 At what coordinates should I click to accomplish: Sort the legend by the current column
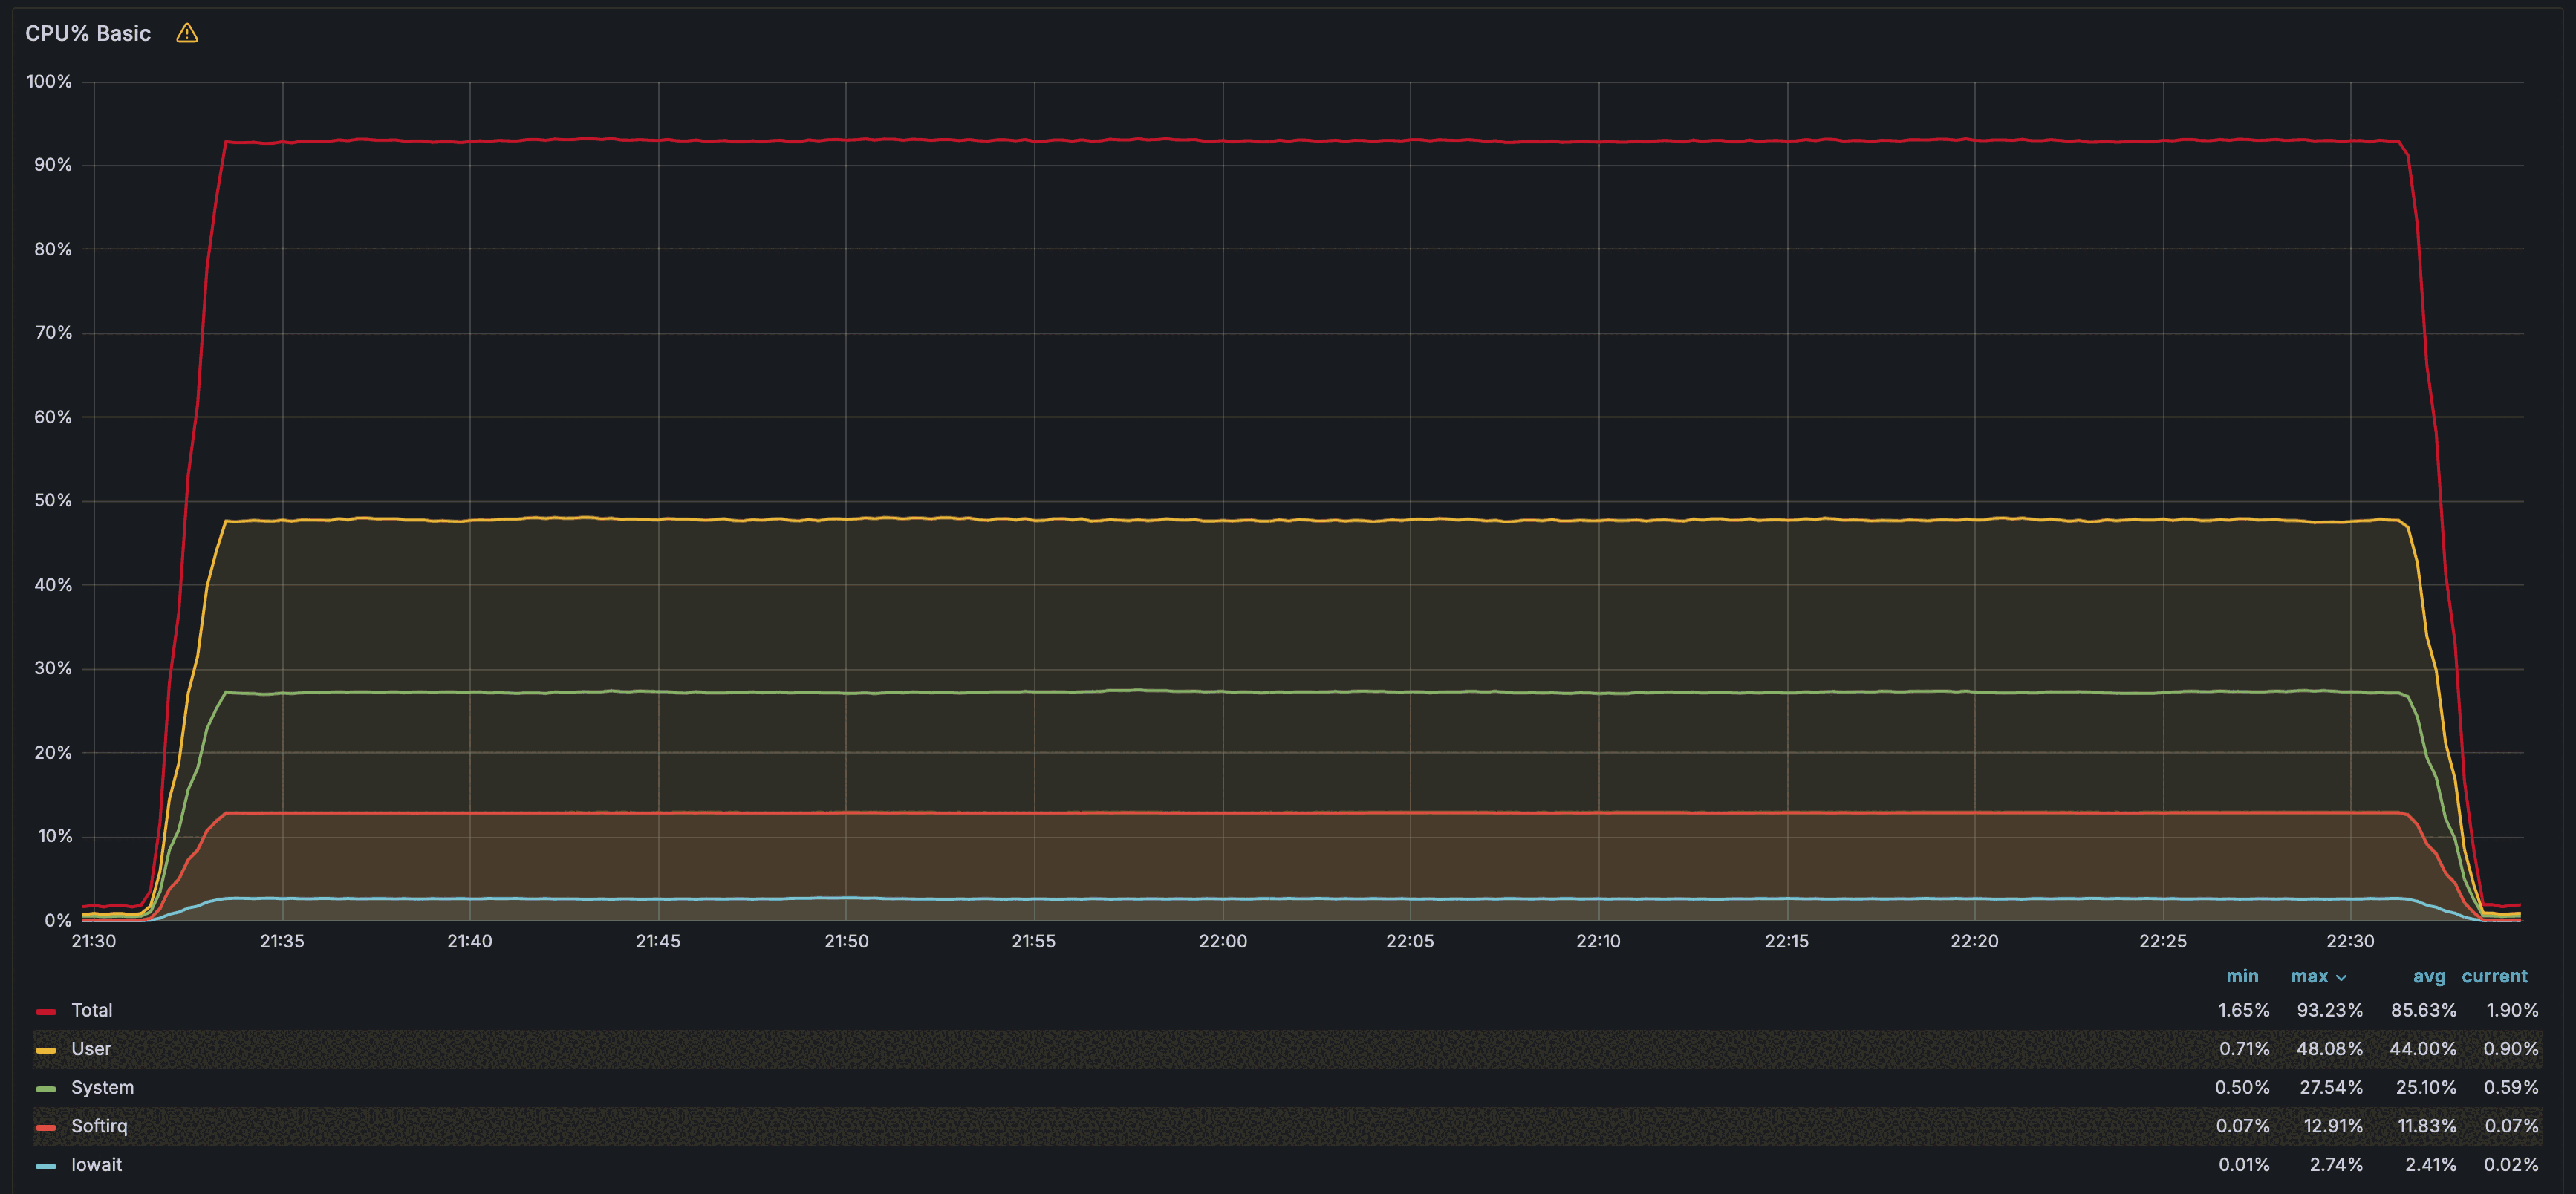click(2494, 976)
